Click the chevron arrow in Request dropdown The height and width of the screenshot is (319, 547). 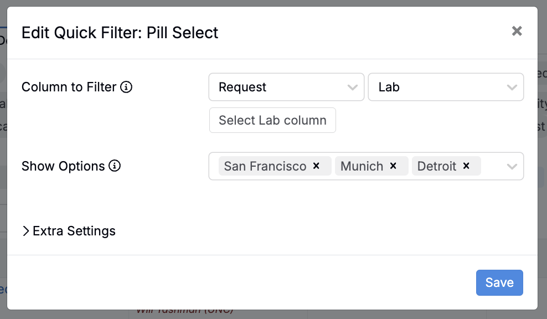coord(352,88)
